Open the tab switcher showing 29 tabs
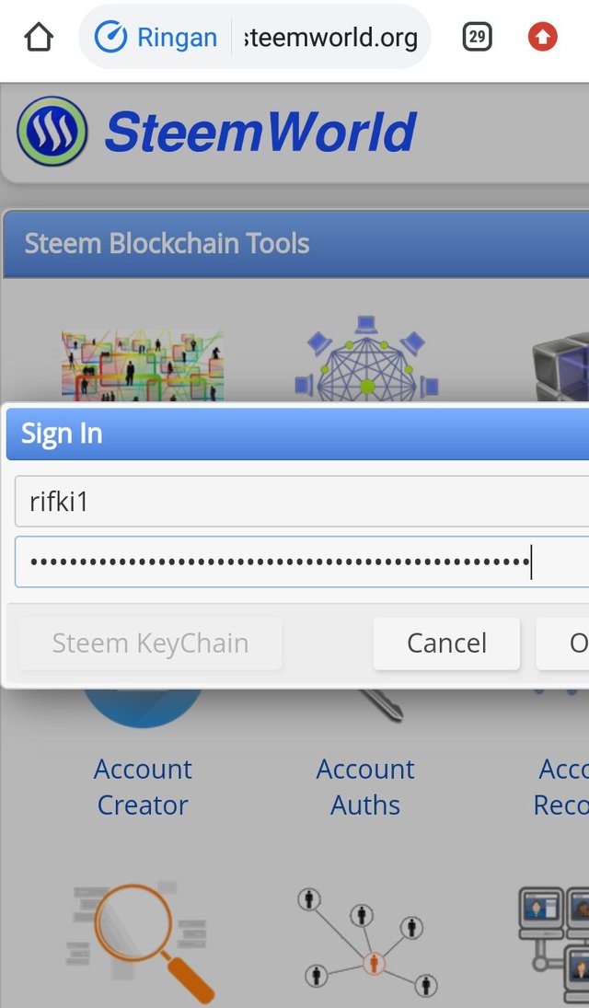 pos(477,38)
